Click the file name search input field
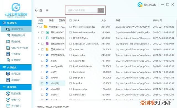177x108 pixels. [82, 10]
